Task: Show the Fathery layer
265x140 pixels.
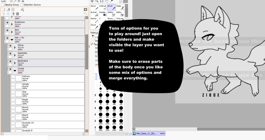Action: coord(13,77)
